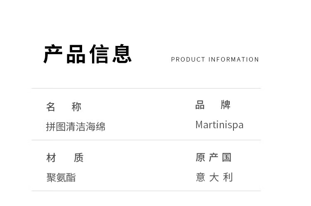Click the 材 character of the material label
Screen dimensions: 311x206
pos(51,158)
